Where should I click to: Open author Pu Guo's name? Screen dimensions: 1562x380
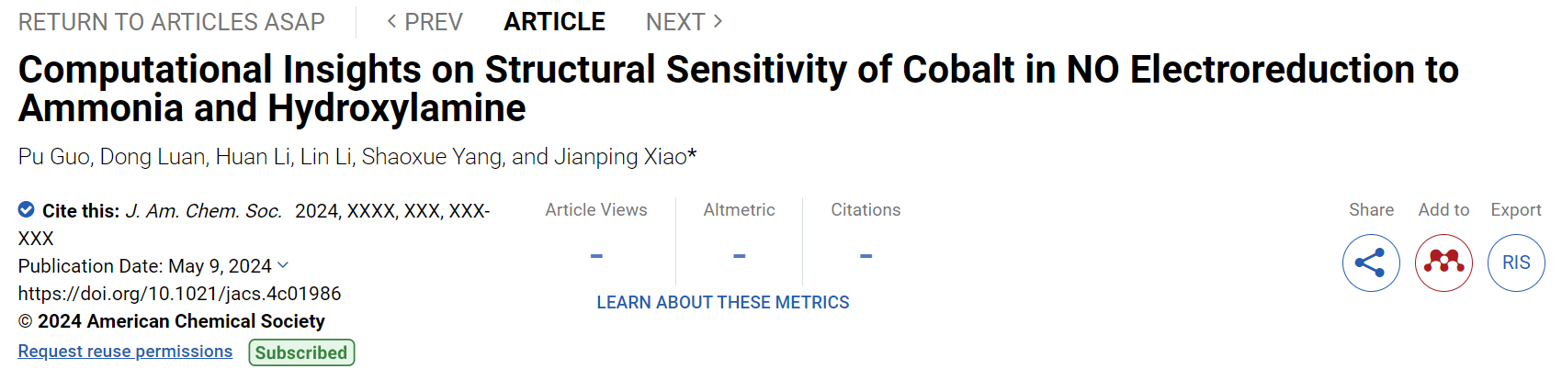click(x=53, y=157)
